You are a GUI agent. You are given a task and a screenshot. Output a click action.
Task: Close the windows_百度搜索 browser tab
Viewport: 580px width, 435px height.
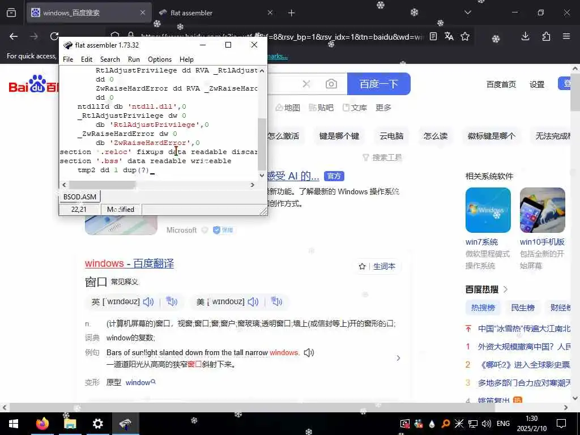coord(143,13)
